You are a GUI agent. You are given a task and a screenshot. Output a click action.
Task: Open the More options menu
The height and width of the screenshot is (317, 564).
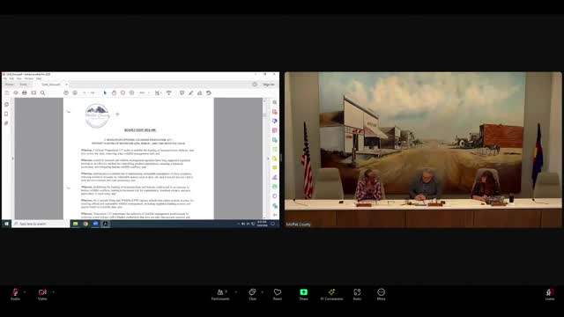[x=382, y=294]
